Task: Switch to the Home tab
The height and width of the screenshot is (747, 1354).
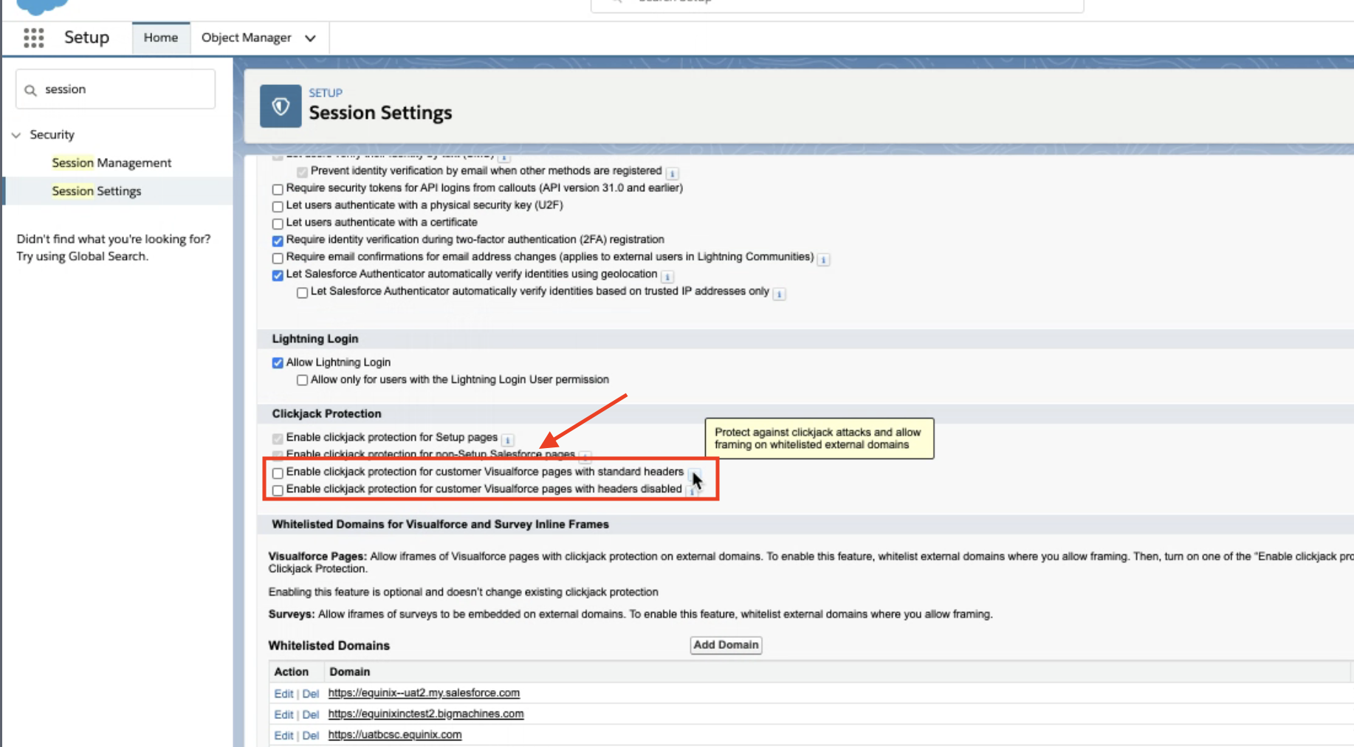Action: (x=161, y=38)
